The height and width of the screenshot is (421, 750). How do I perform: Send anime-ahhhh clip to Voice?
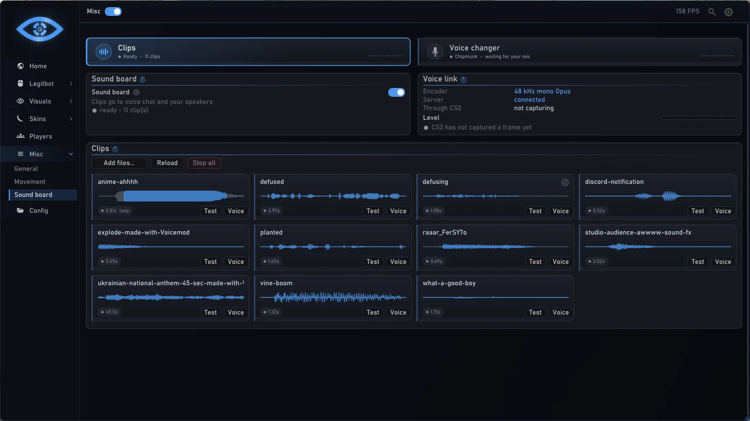[x=236, y=211]
